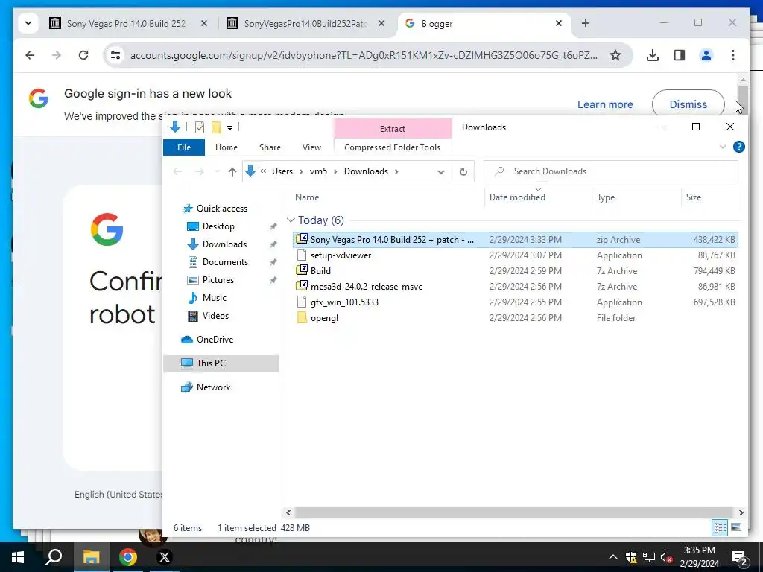Select the opengl folder
This screenshot has width=763, height=572.
(x=516, y=317)
